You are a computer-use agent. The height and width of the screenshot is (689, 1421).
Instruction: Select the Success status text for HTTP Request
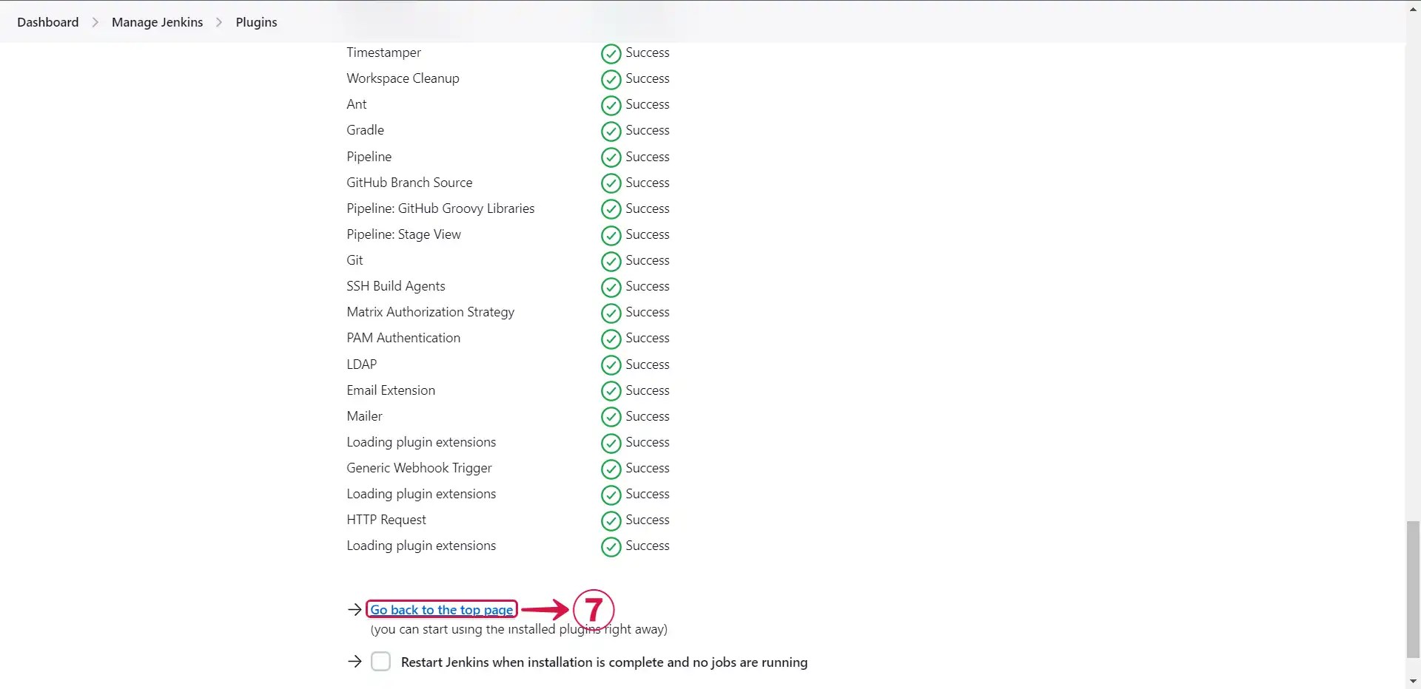point(648,520)
